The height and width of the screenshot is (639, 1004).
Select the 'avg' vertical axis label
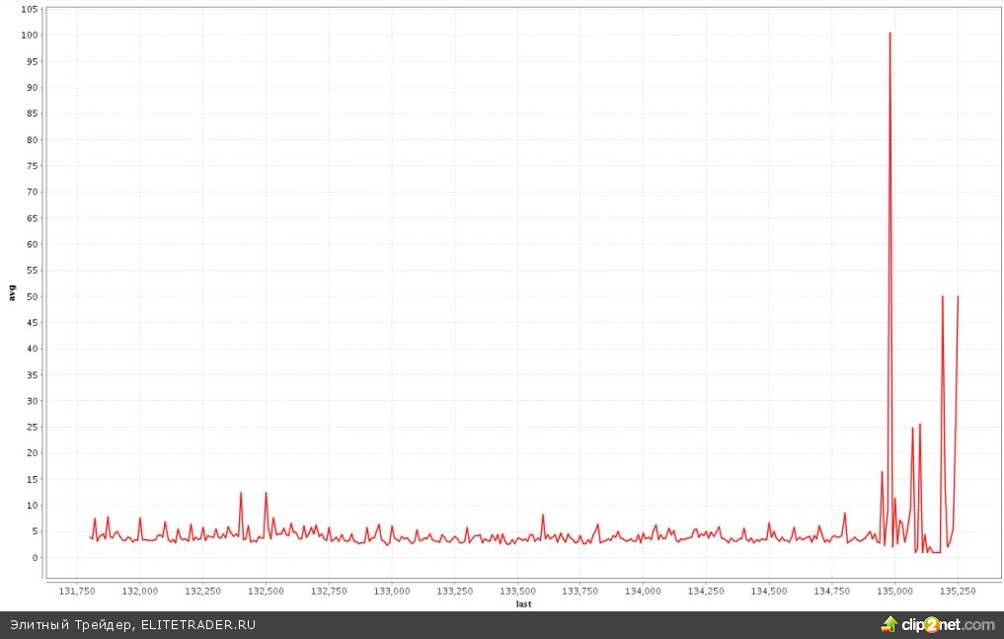click(x=12, y=292)
